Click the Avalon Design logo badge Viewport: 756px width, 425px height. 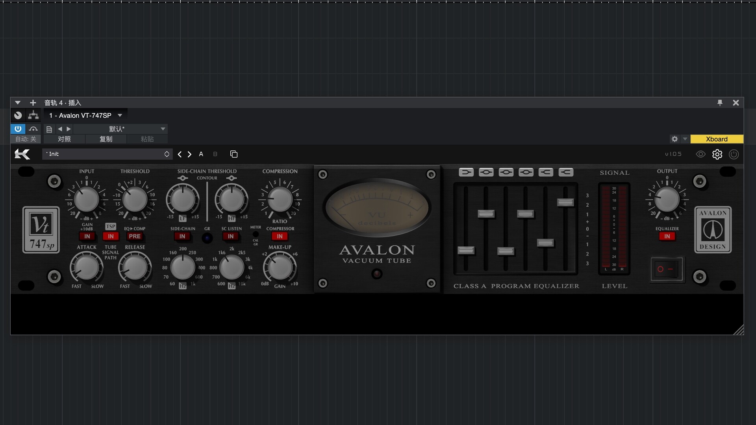pos(713,230)
